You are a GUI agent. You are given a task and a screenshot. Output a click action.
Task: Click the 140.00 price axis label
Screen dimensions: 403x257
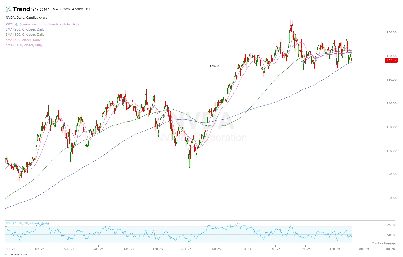pos(391,103)
